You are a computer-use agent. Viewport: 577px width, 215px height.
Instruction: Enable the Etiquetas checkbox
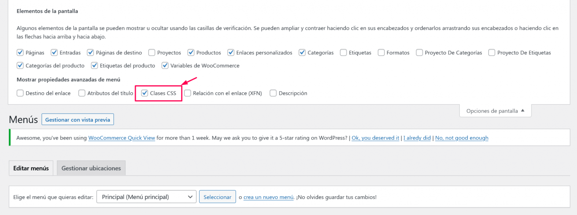tap(343, 53)
